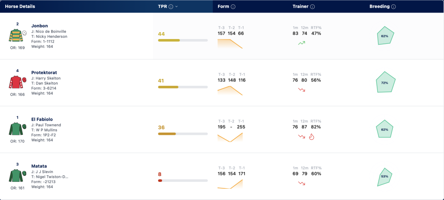Click the info icon next to TPR

point(171,7)
